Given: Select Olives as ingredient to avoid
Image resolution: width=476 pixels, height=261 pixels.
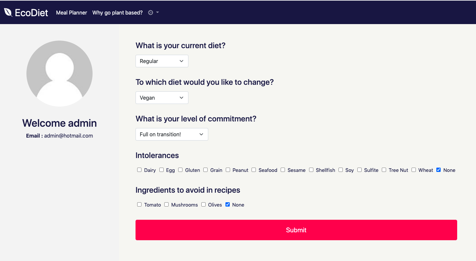Looking at the screenshot, I should pos(203,205).
